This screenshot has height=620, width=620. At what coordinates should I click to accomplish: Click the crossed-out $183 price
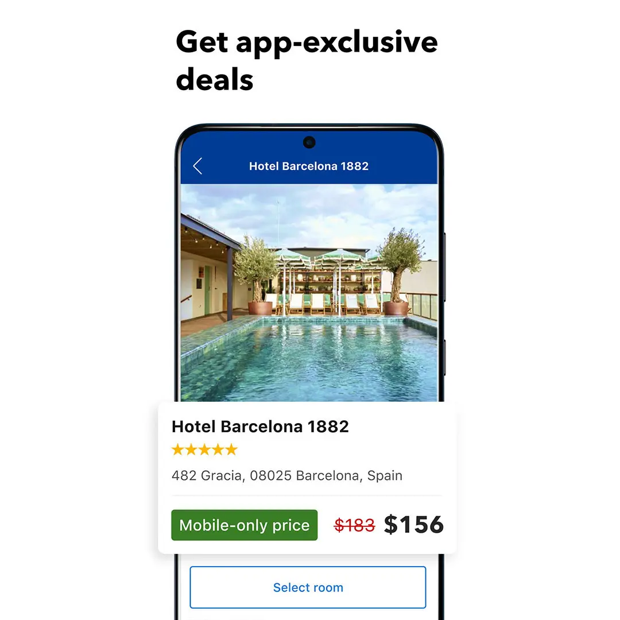[x=354, y=525]
